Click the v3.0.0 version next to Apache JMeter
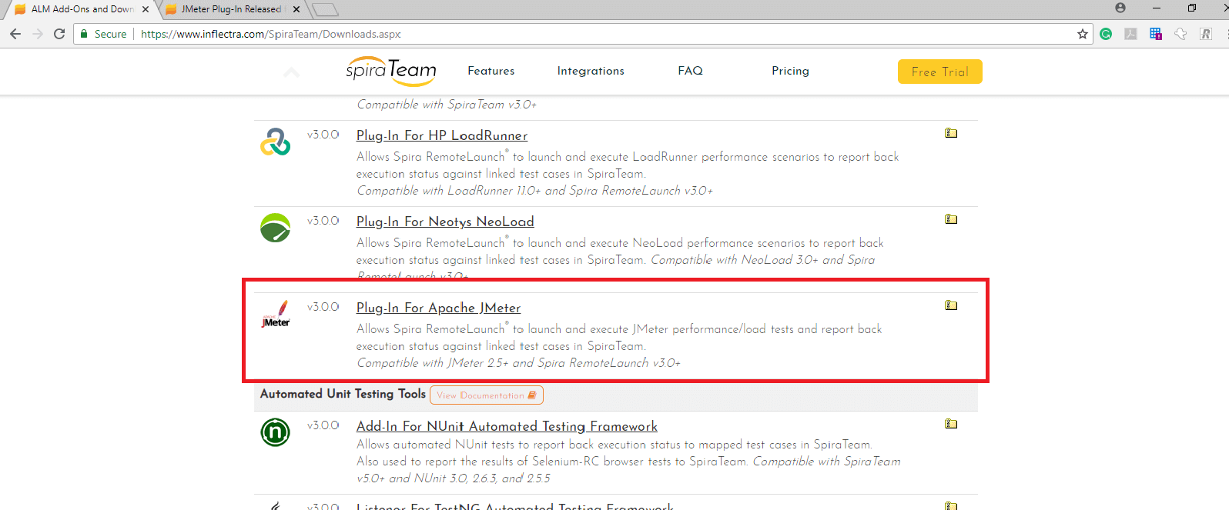The width and height of the screenshot is (1229, 510). pyautogui.click(x=323, y=307)
